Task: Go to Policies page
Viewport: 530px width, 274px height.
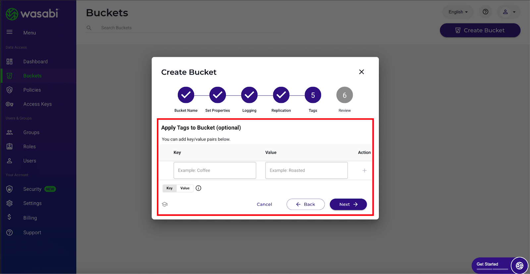Action: pos(32,90)
